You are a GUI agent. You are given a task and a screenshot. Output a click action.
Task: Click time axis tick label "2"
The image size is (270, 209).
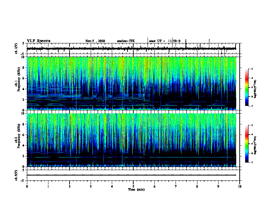[70, 186]
